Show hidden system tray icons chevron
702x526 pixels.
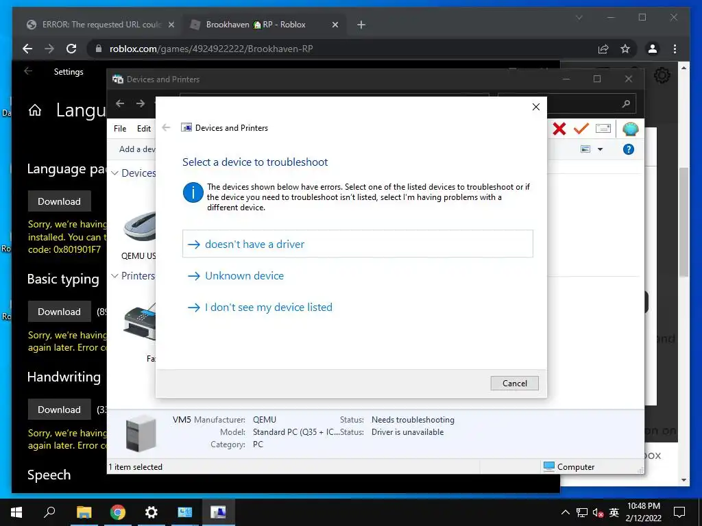click(566, 512)
